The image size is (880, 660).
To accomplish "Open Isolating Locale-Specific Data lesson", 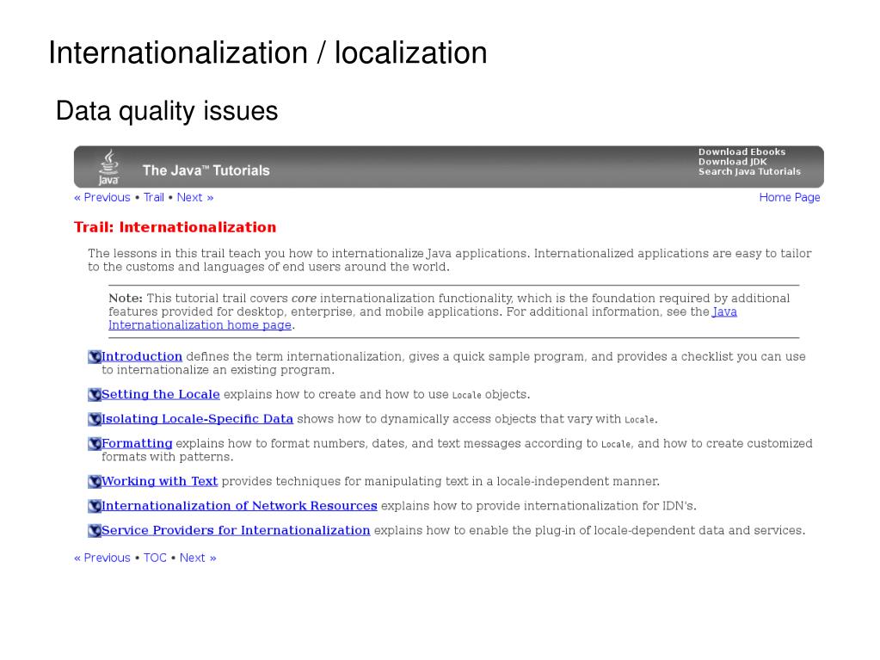I will tap(197, 419).
